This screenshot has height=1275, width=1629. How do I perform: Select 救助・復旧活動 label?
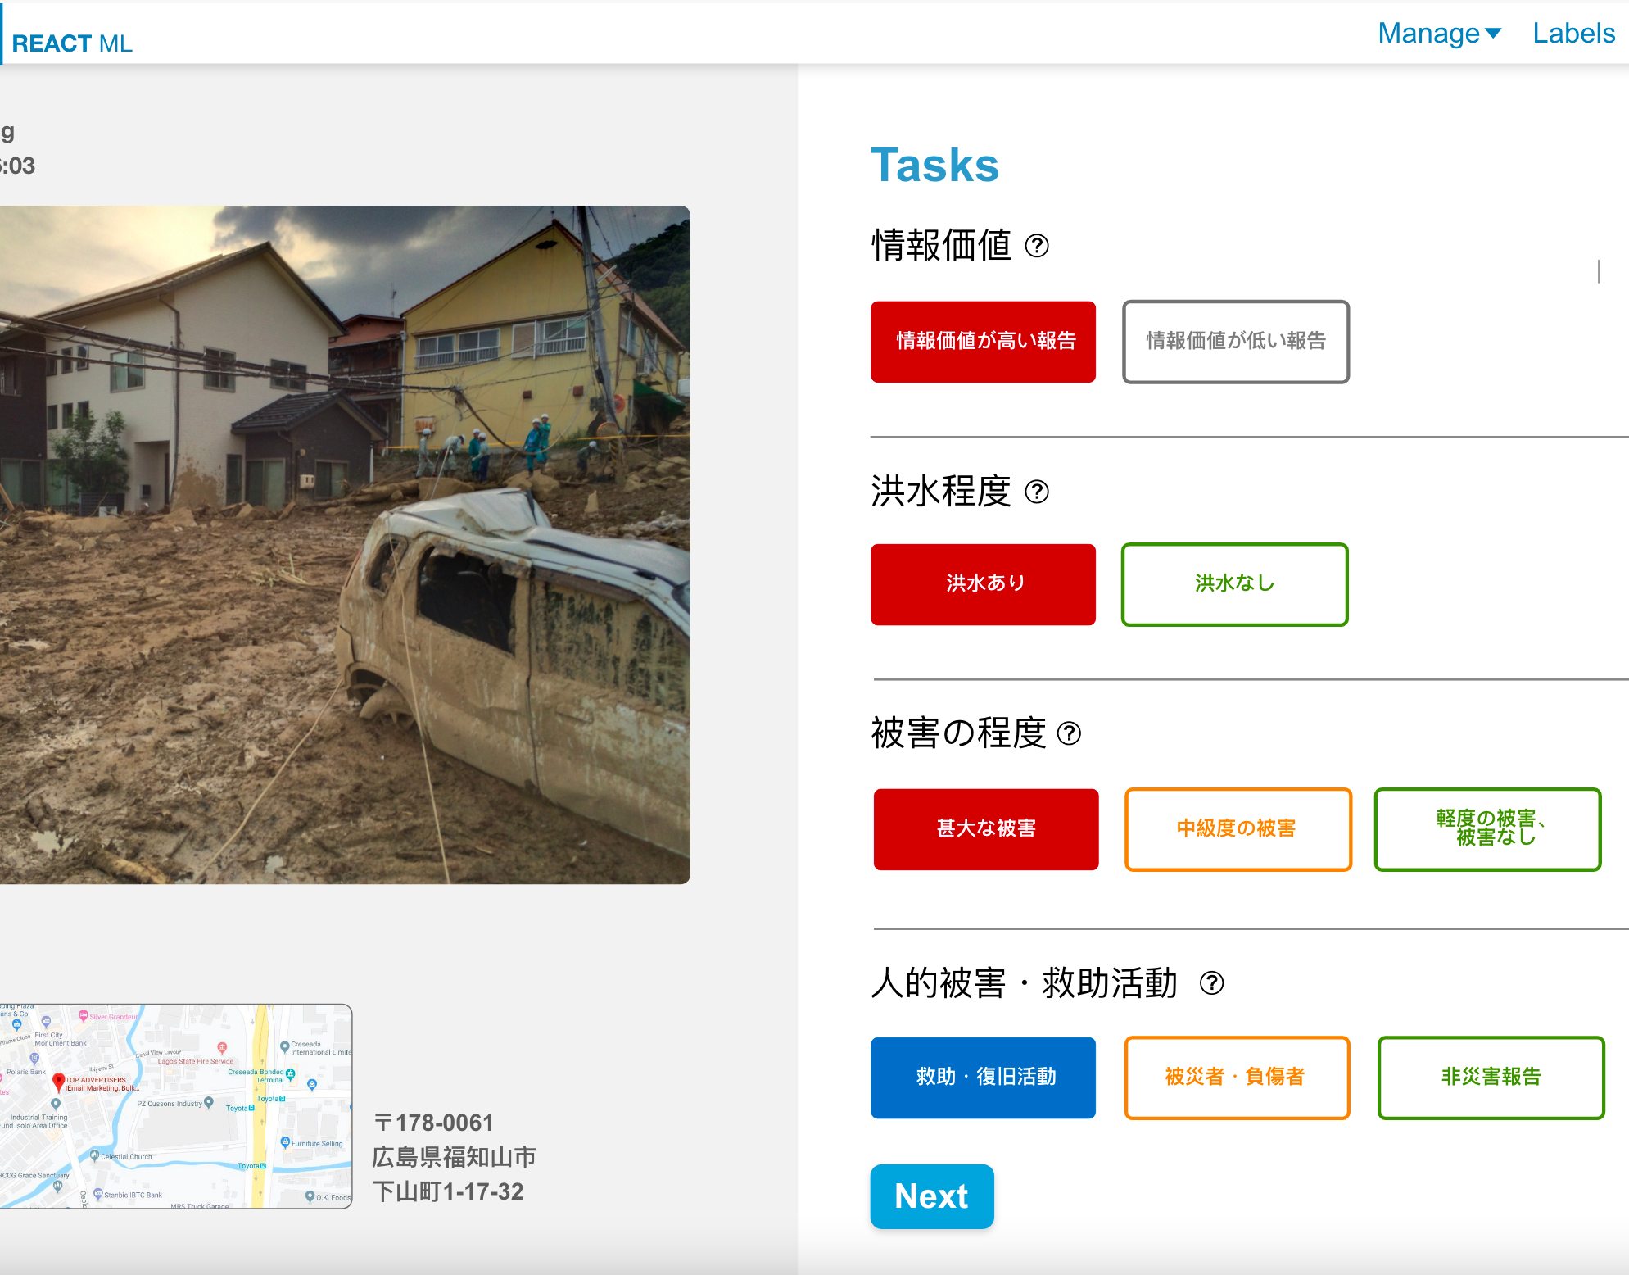tap(983, 1078)
